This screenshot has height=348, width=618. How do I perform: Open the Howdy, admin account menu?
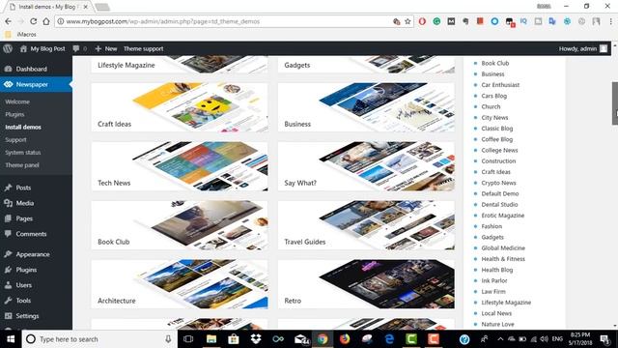(x=583, y=48)
